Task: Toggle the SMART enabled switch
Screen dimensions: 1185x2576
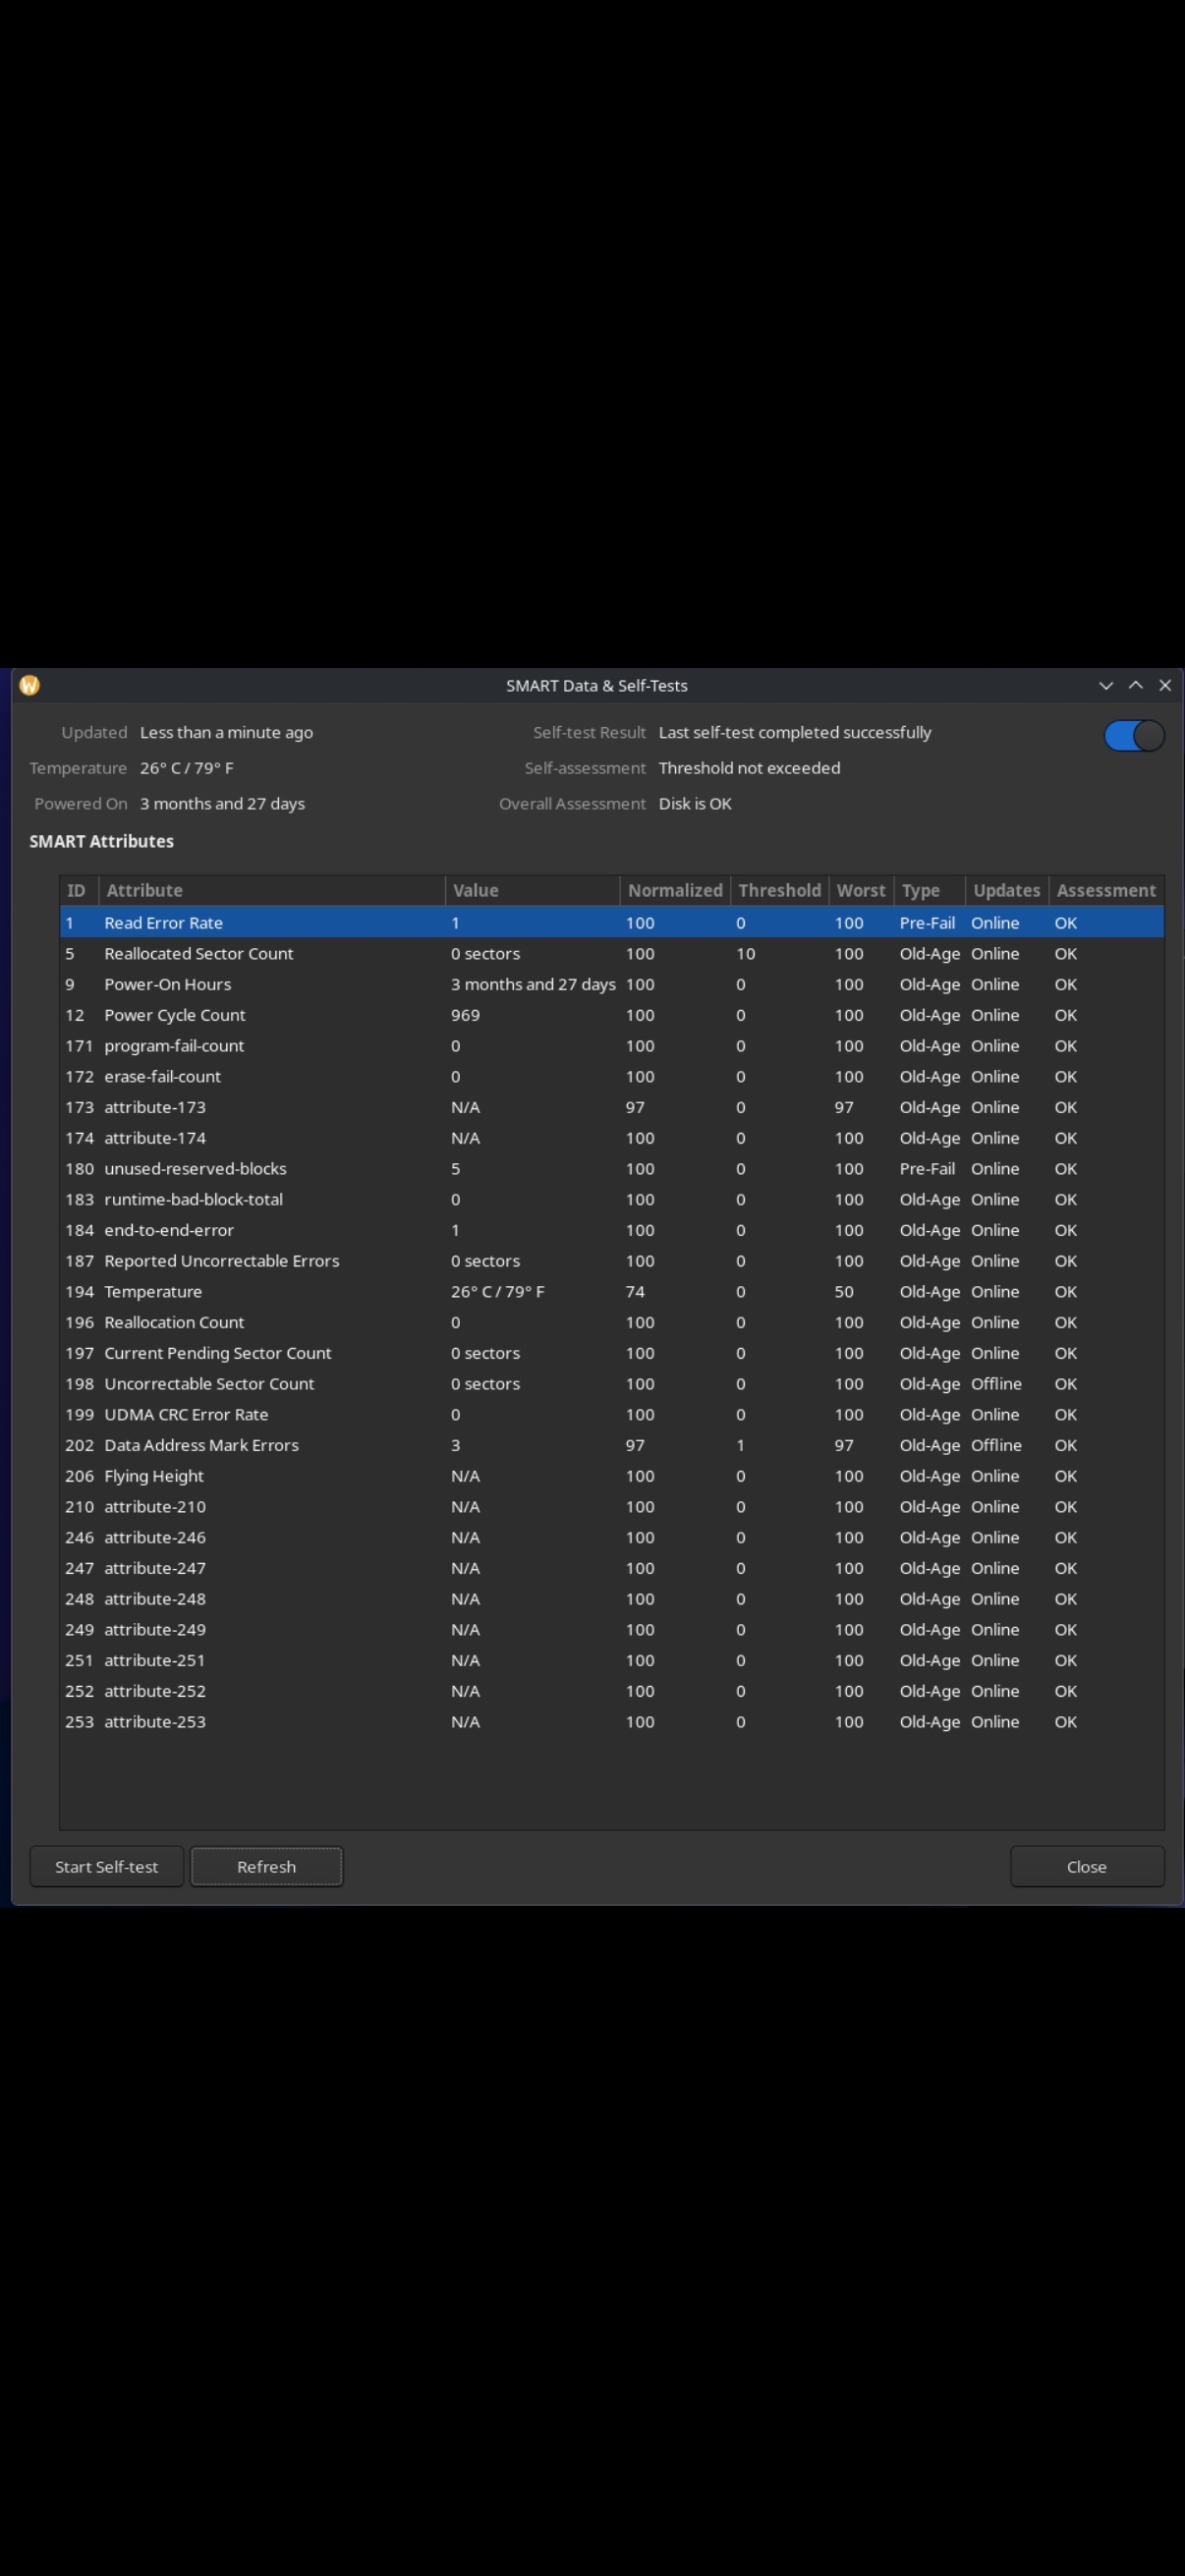Action: (1133, 736)
